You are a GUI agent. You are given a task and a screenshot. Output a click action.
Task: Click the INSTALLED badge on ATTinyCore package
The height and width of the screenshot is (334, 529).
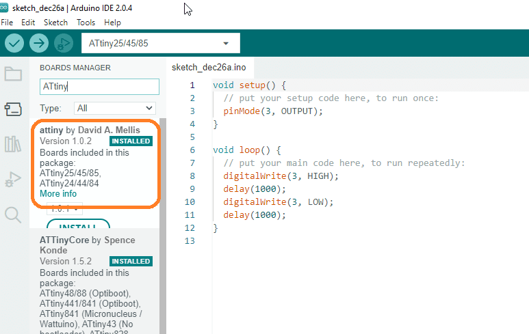(131, 262)
